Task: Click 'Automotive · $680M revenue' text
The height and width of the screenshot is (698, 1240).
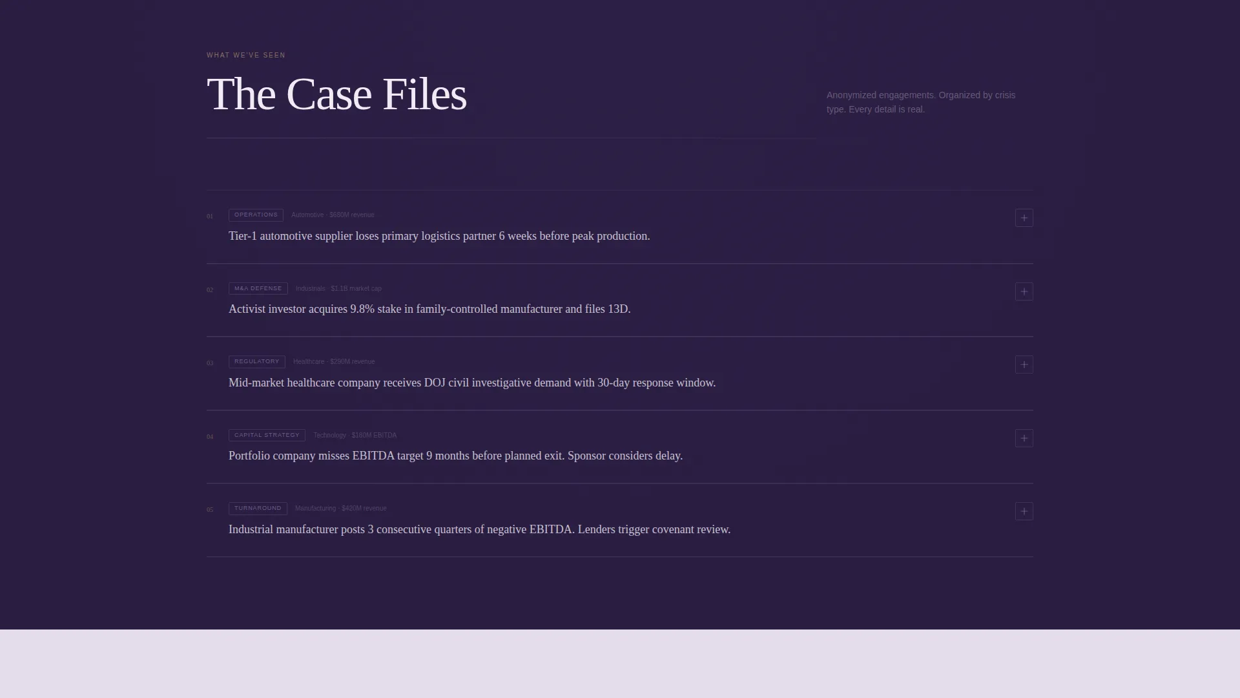Action: [x=333, y=215]
